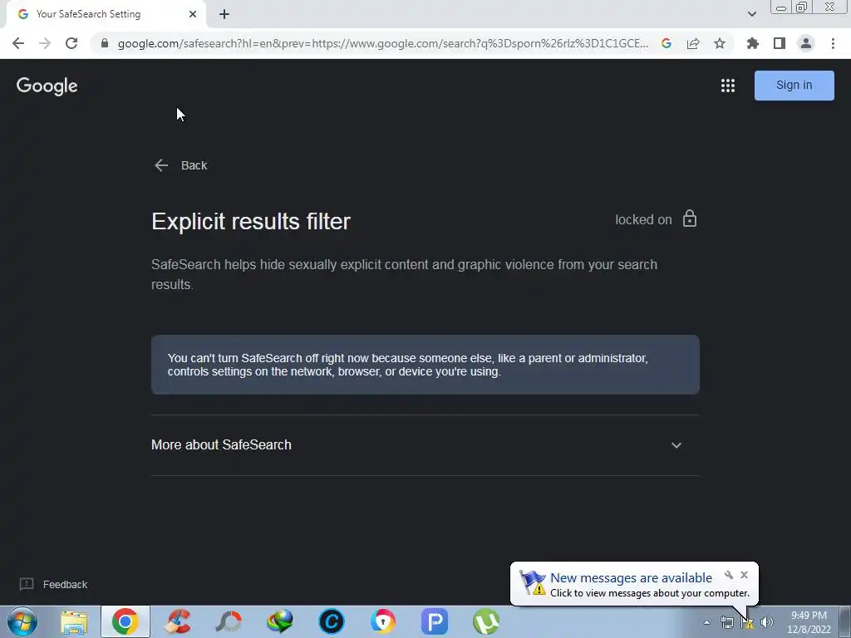
Task: Click the Chrome taskbar icon
Action: coord(125,621)
